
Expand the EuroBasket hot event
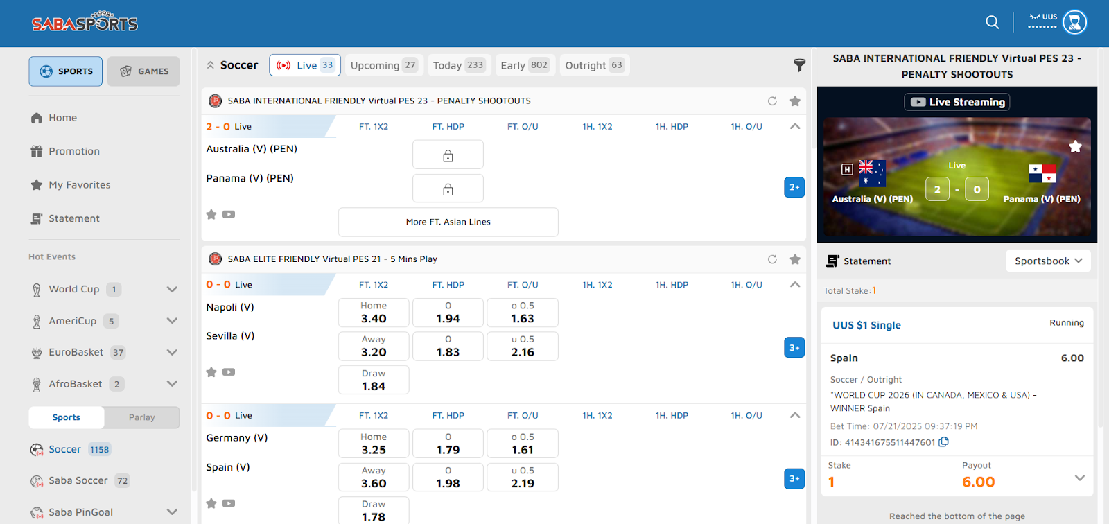pos(172,352)
